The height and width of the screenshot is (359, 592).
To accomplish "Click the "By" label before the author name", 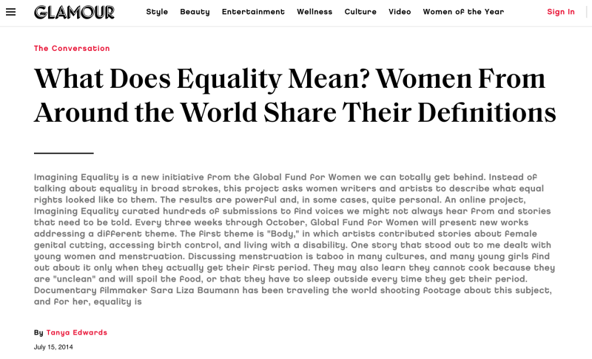I will 38,332.
